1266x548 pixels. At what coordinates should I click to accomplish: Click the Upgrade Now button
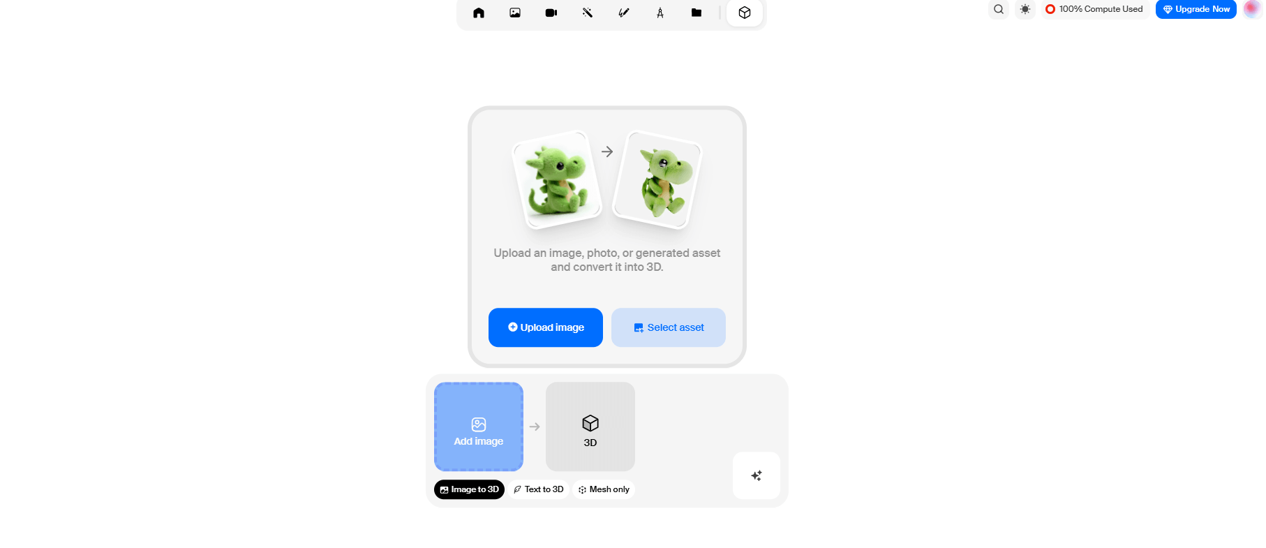pyautogui.click(x=1196, y=9)
